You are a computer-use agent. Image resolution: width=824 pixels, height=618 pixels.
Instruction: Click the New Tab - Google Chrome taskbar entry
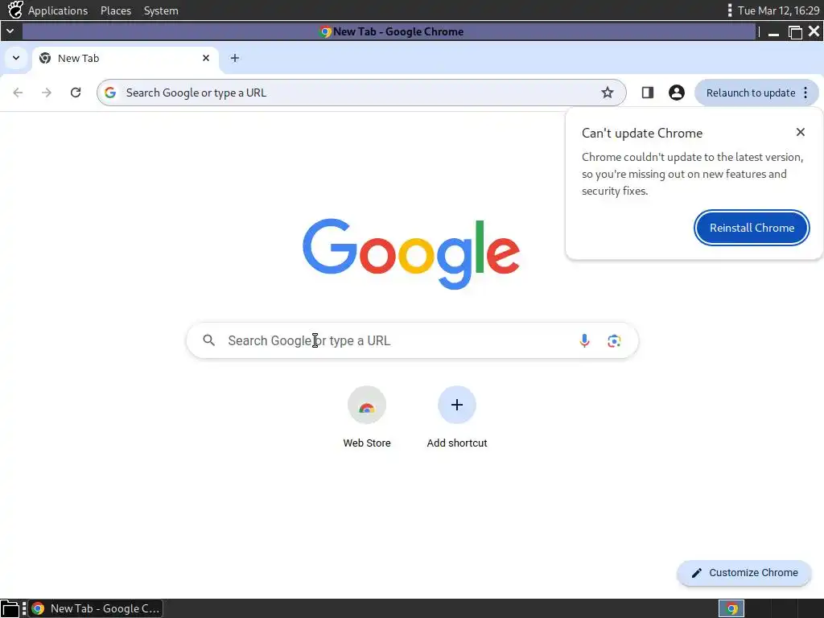[96, 608]
